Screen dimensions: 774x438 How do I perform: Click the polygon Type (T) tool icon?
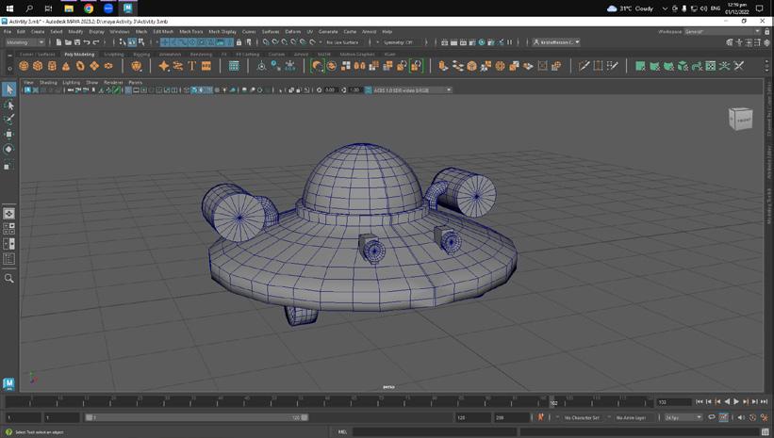(x=192, y=66)
